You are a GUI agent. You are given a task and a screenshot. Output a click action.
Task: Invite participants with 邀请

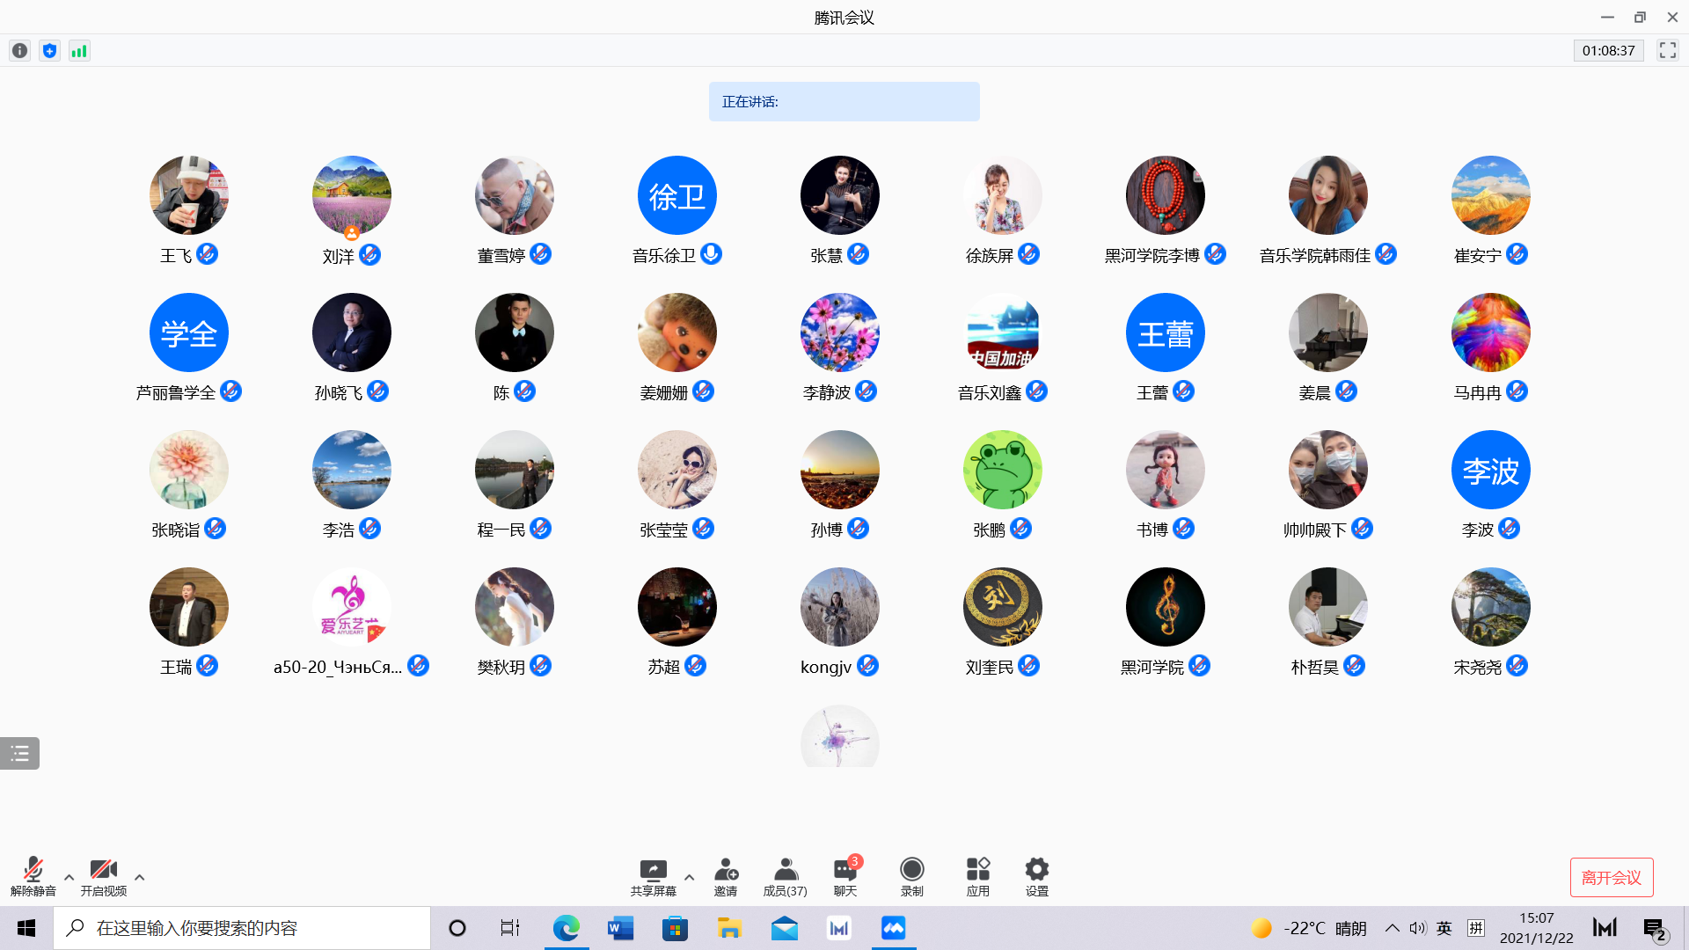click(726, 877)
